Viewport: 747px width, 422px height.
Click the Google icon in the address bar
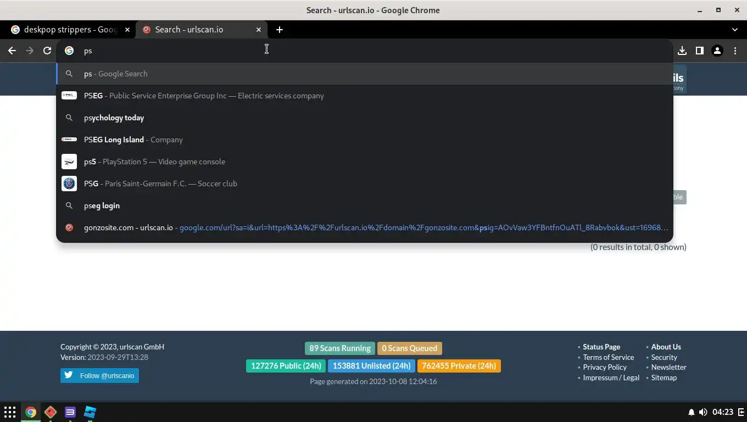pyautogui.click(x=69, y=51)
